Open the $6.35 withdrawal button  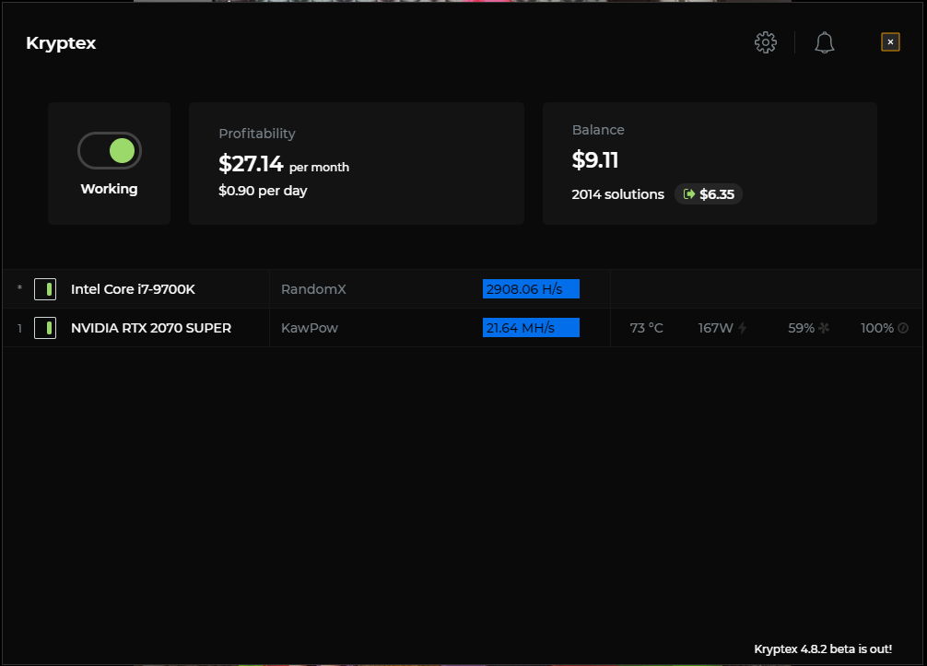click(708, 193)
